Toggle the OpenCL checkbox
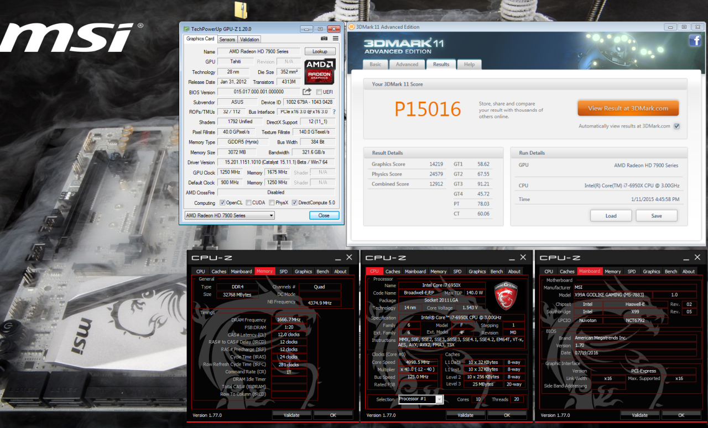Image resolution: width=708 pixels, height=428 pixels. [x=222, y=203]
